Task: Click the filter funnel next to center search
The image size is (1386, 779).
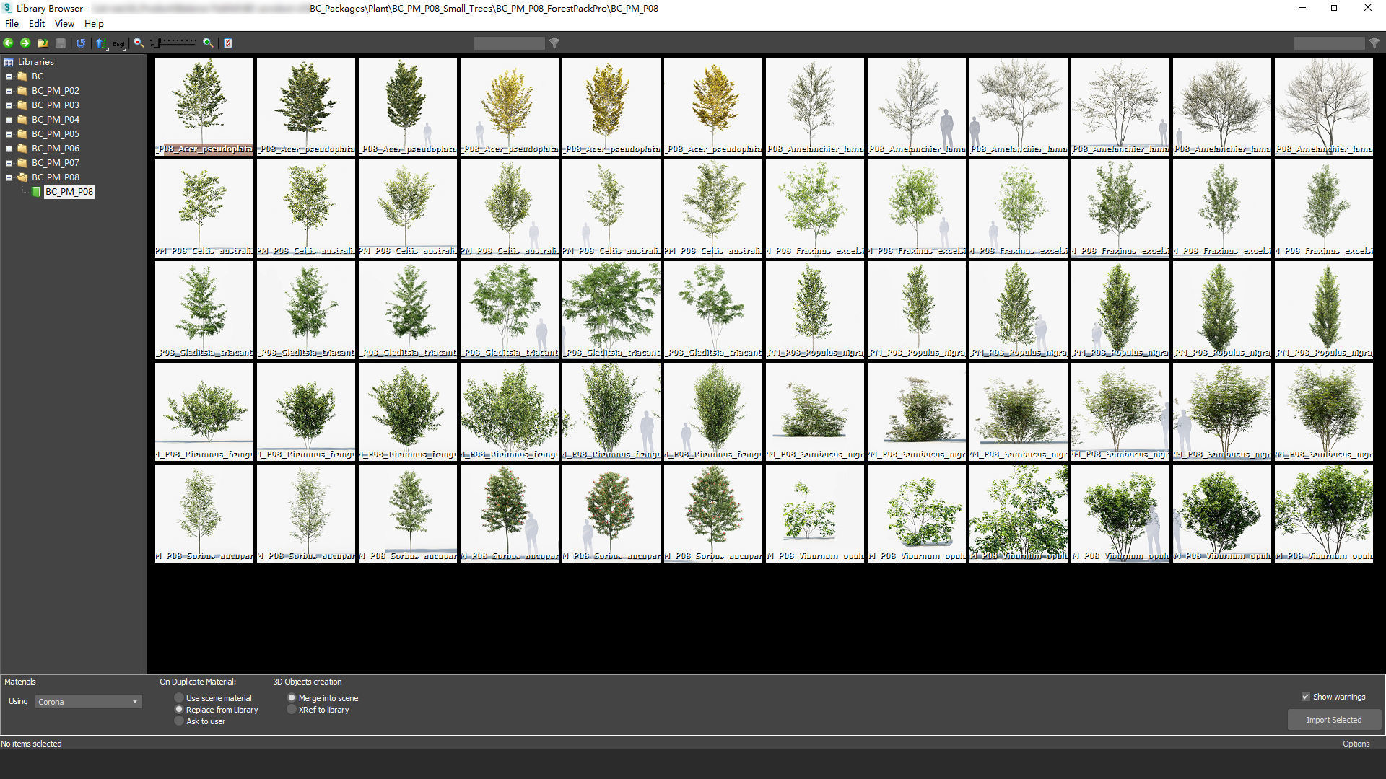Action: (x=554, y=43)
